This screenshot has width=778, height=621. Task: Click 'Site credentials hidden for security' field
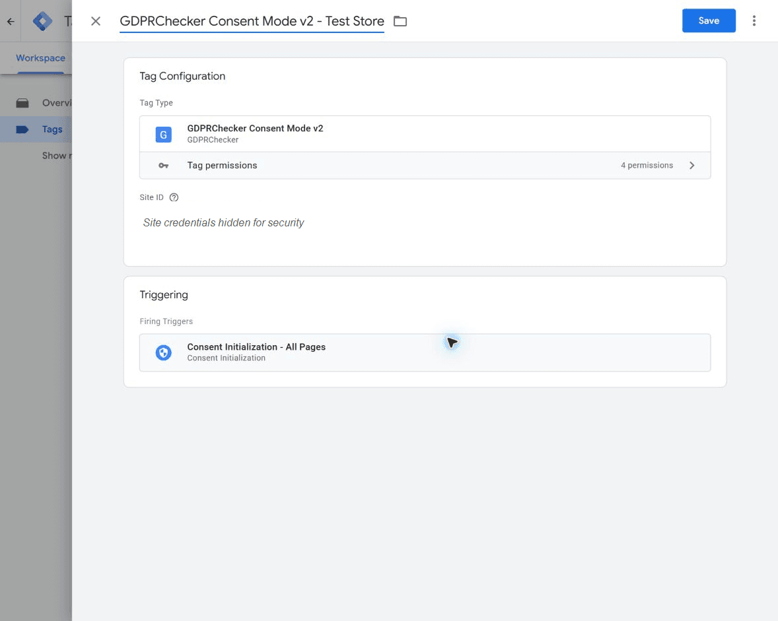click(x=223, y=223)
